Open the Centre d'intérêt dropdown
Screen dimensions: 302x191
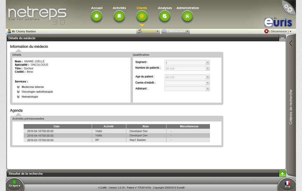pyautogui.click(x=208, y=83)
